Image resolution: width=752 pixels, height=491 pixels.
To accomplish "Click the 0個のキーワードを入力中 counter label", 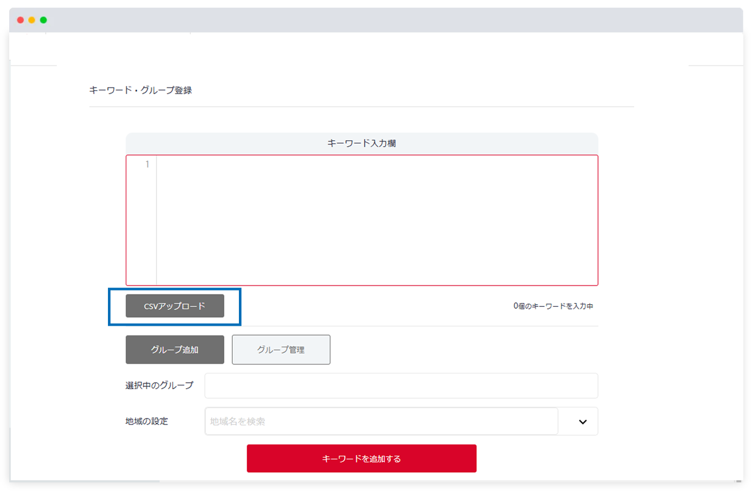I will [x=554, y=305].
